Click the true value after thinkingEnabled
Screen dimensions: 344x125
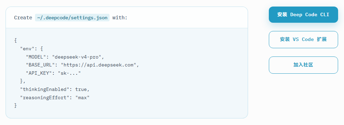point(81,90)
